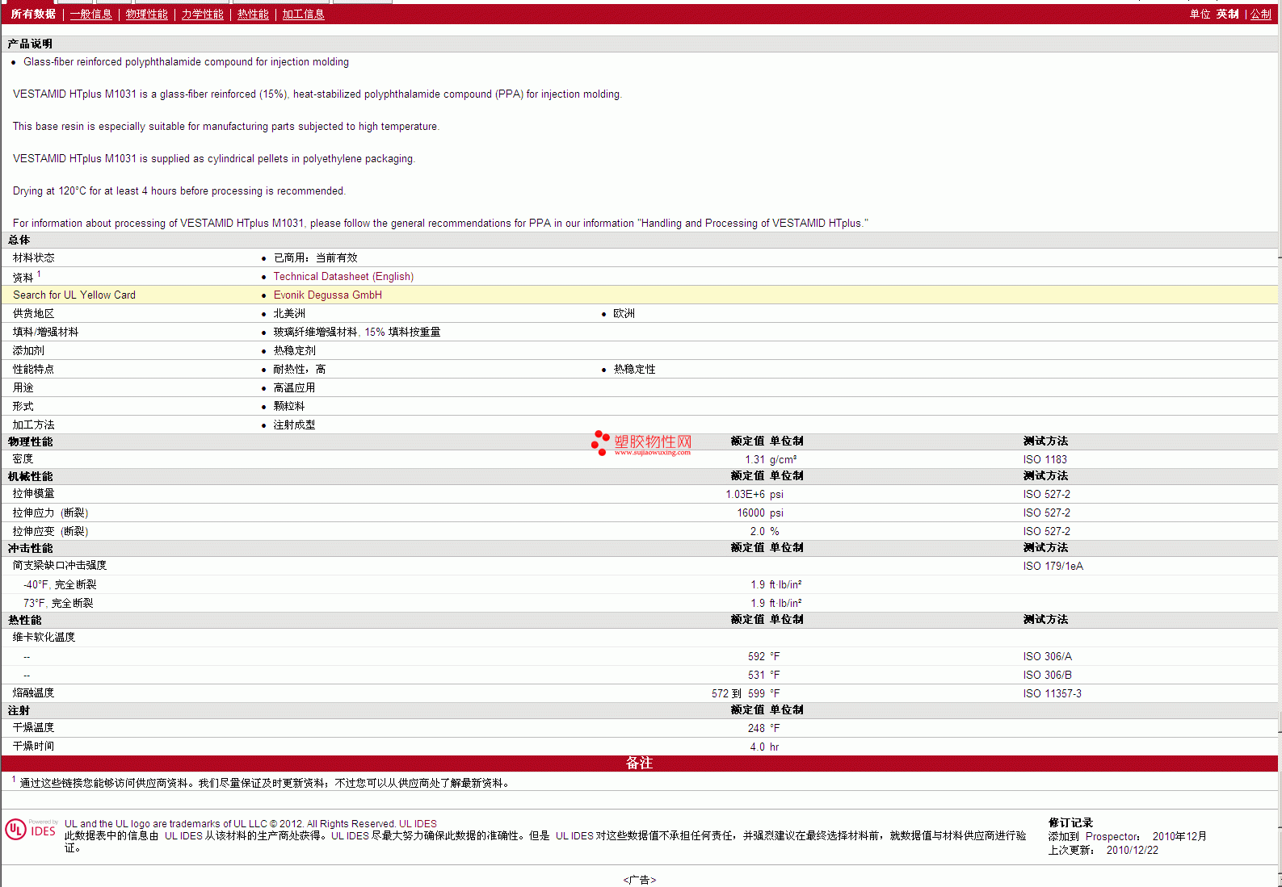Viewport: 1282px width, 887px height.
Task: Click the 维卡软化温度 row label
Action: click(x=44, y=638)
